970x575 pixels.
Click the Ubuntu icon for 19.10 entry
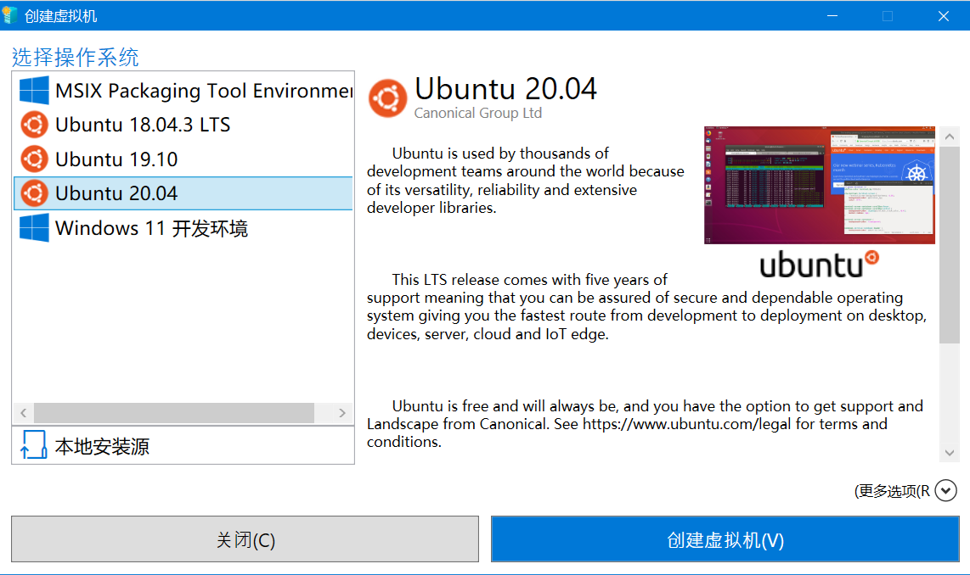(x=32, y=159)
